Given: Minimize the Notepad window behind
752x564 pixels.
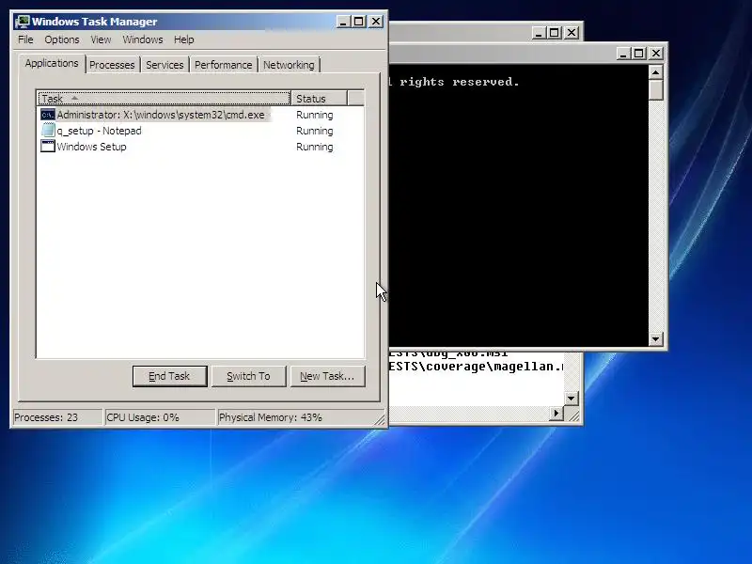Looking at the screenshot, I should pyautogui.click(x=539, y=33).
